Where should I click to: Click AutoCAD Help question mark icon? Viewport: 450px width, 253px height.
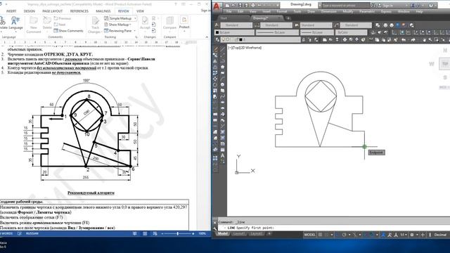(431, 6)
